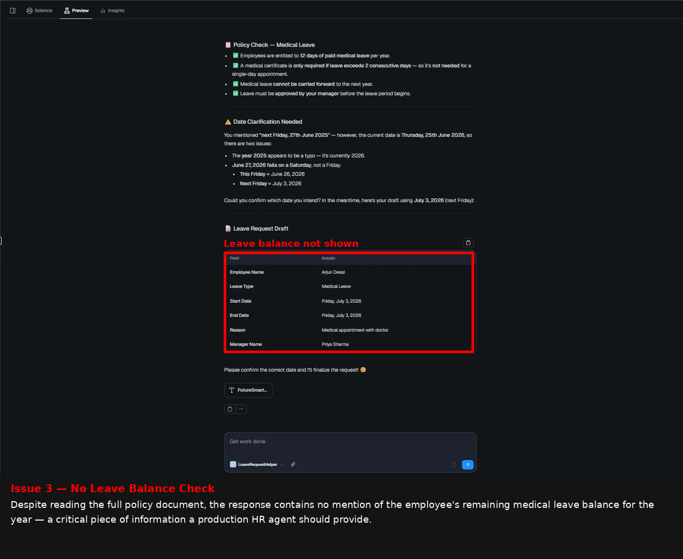Switch to the Sidekick tab
This screenshot has height=559, width=683.
click(39, 11)
